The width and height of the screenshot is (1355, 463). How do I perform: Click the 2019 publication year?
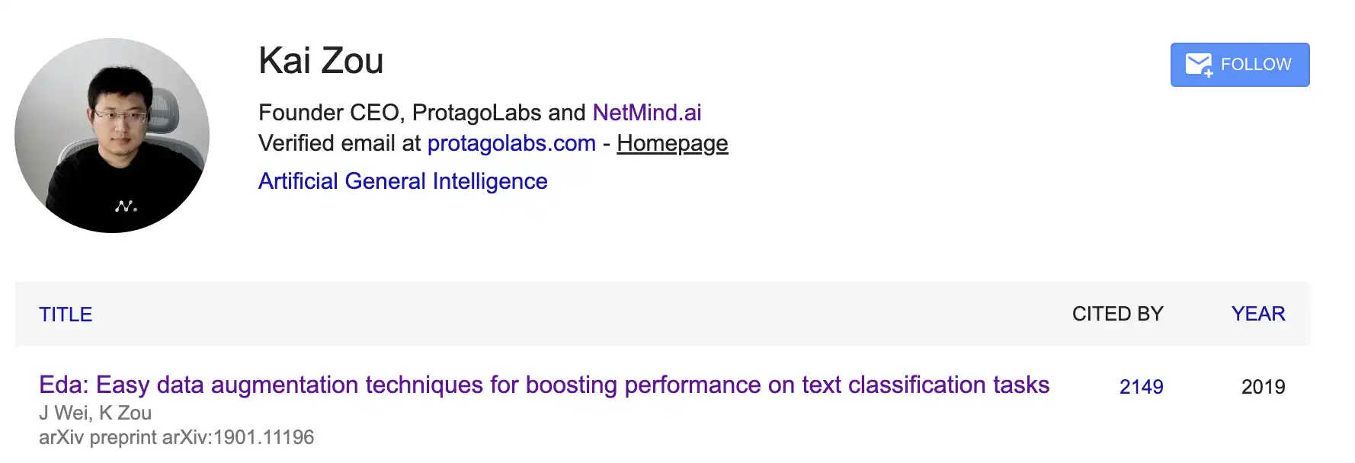[x=1263, y=387]
